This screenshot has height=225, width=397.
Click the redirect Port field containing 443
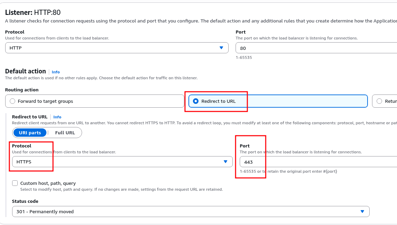(317, 162)
